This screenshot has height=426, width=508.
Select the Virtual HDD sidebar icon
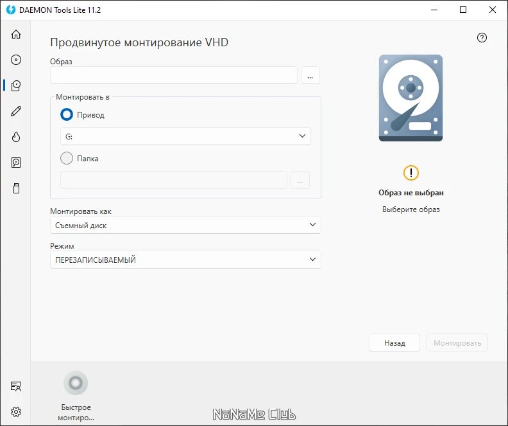click(x=16, y=85)
